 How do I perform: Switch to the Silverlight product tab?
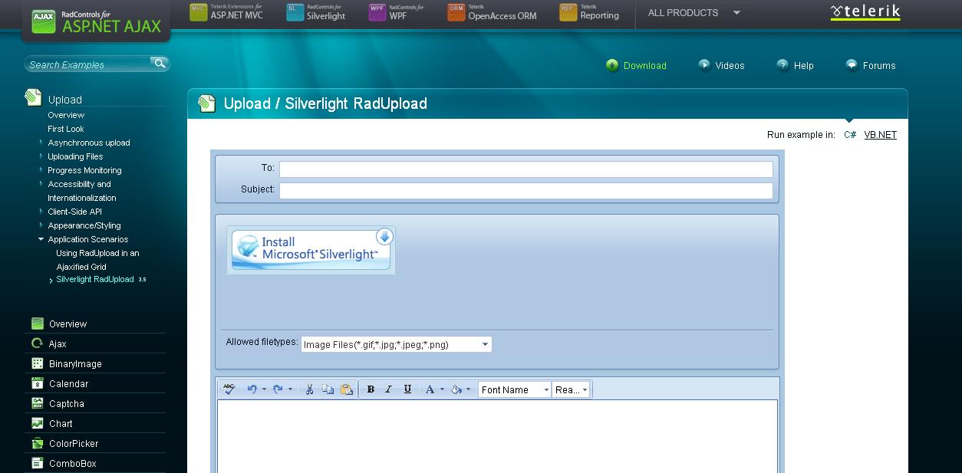pyautogui.click(x=316, y=12)
